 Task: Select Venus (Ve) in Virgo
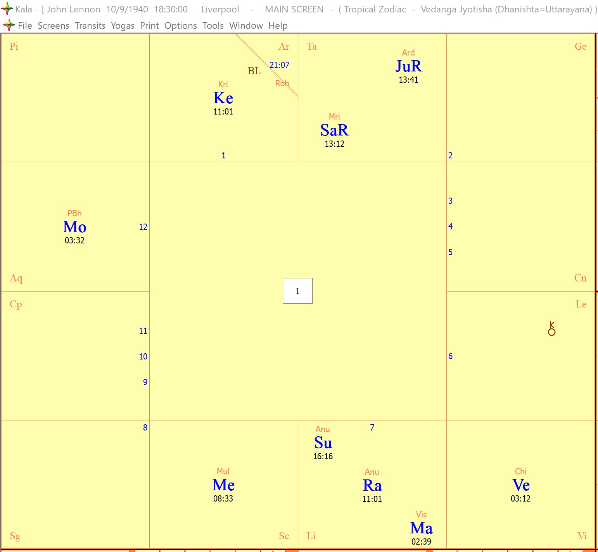coord(520,485)
